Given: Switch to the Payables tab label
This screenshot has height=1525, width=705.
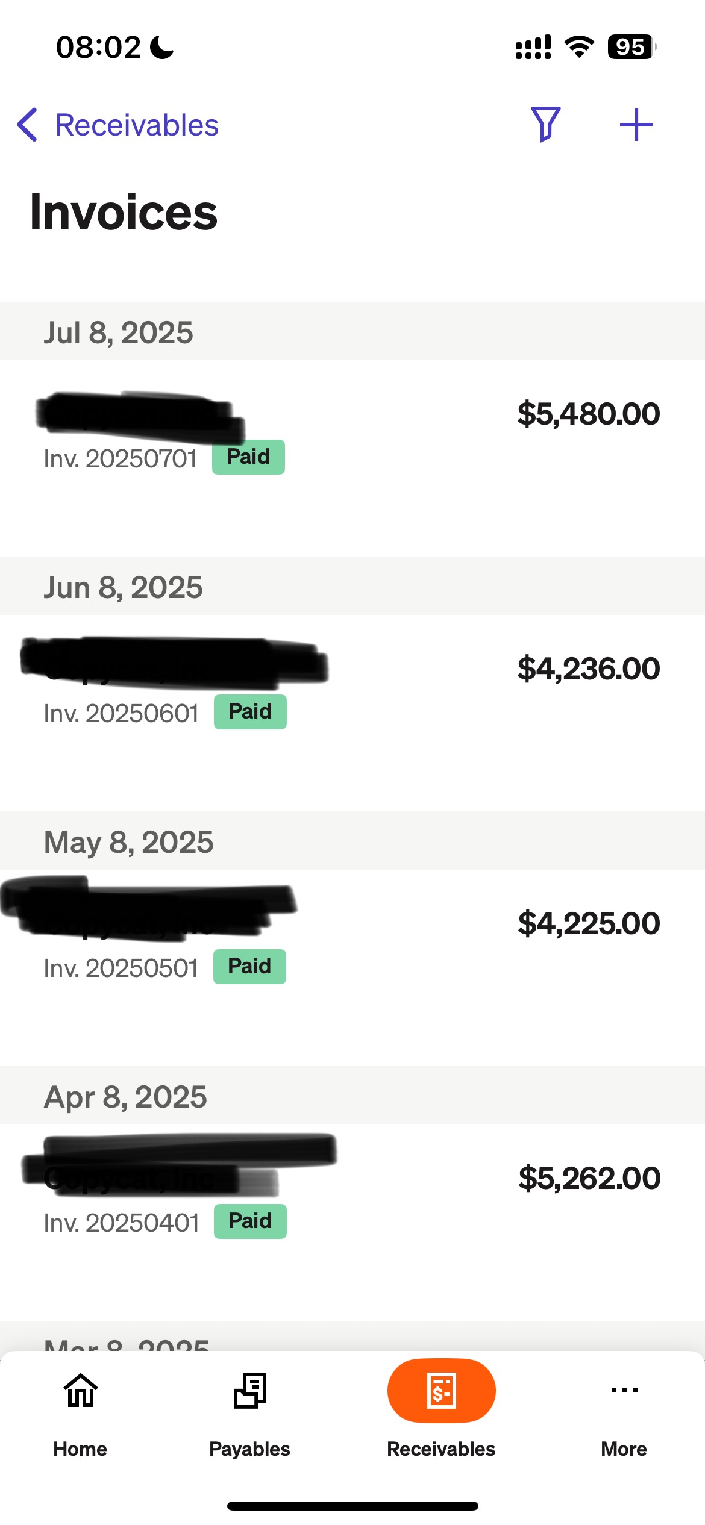Looking at the screenshot, I should click(x=249, y=1449).
